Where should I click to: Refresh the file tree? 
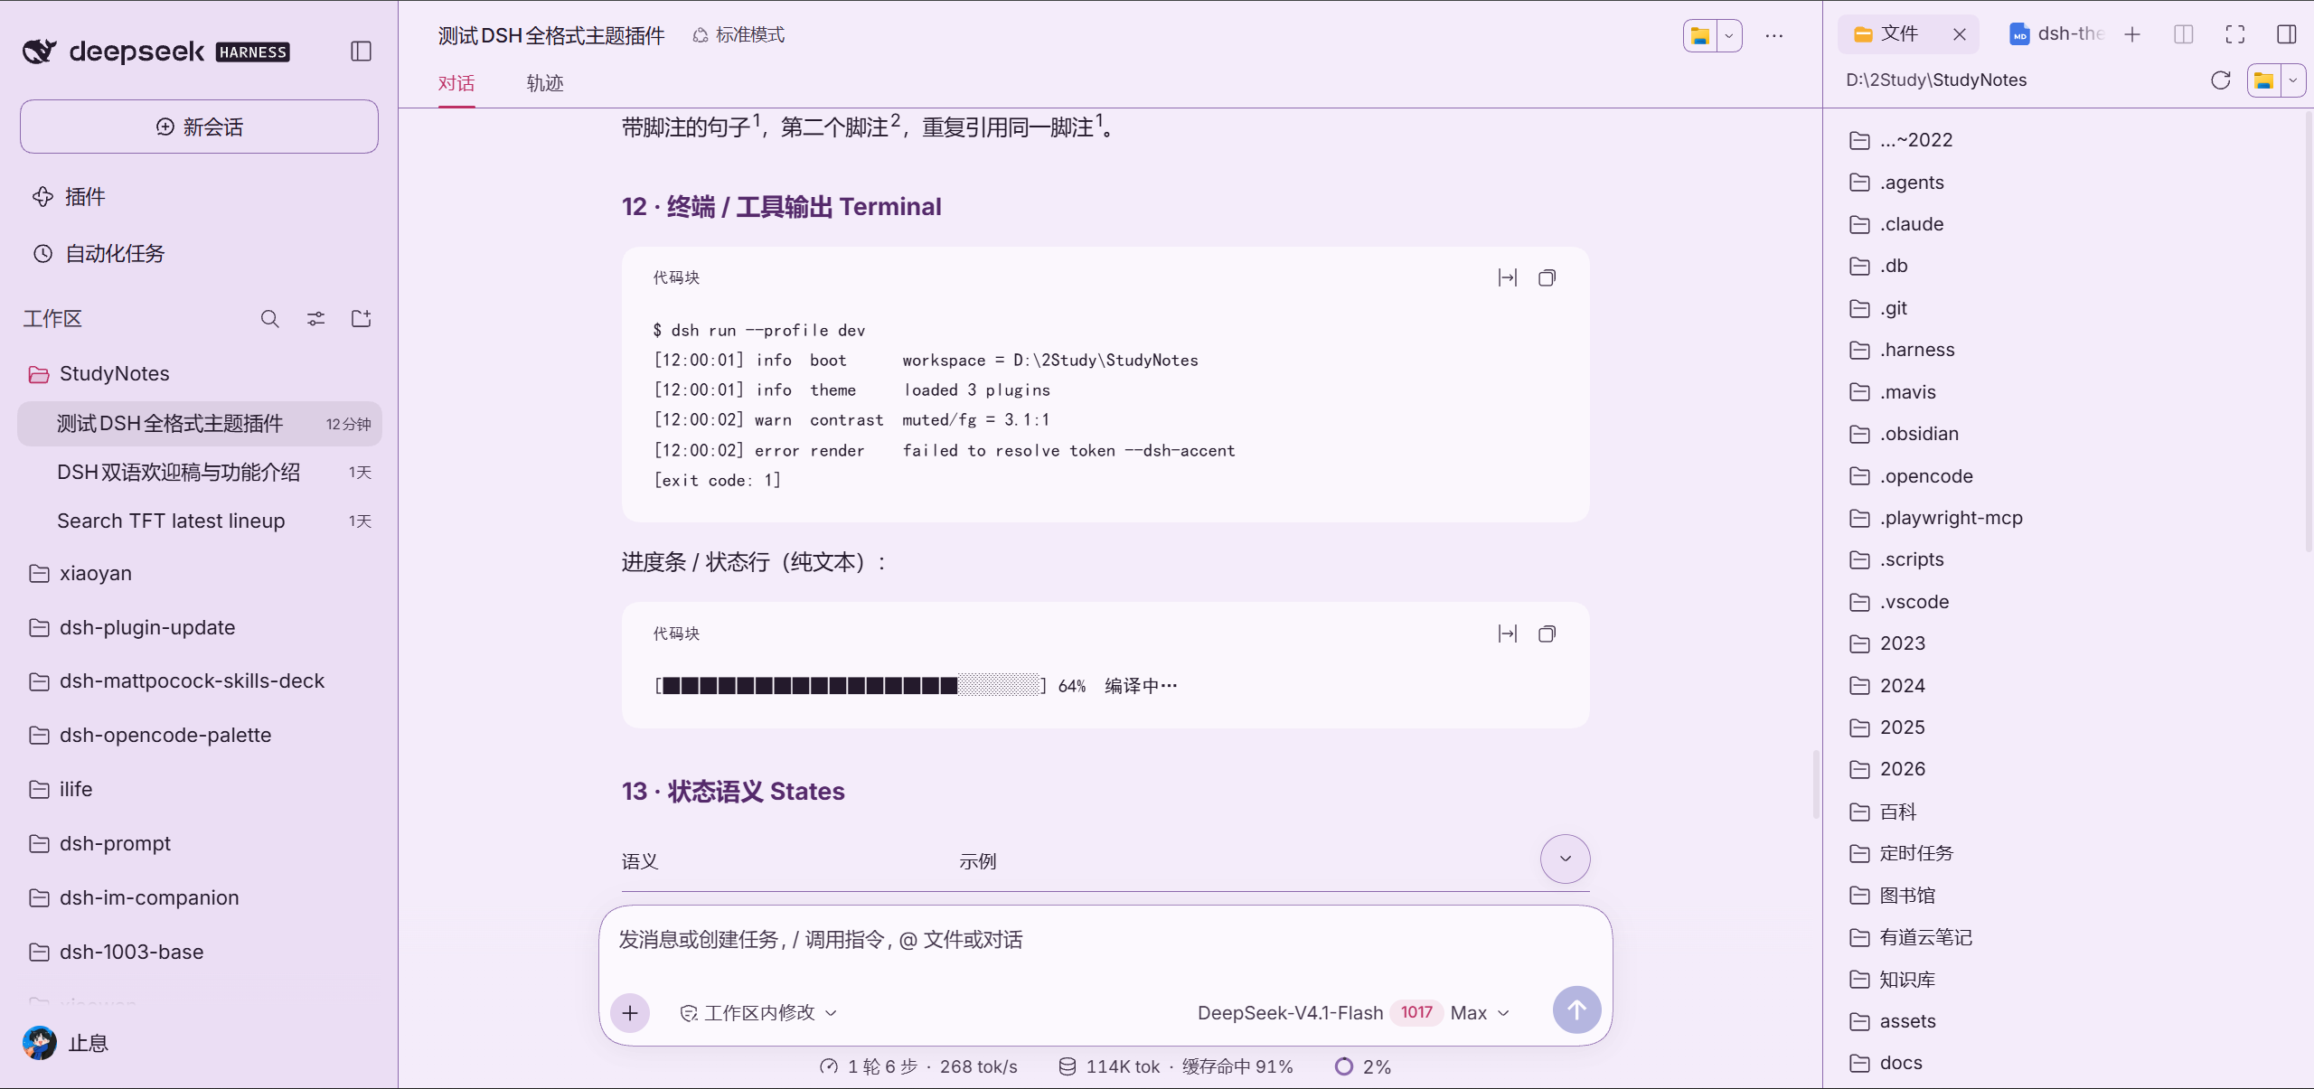pyautogui.click(x=2221, y=80)
